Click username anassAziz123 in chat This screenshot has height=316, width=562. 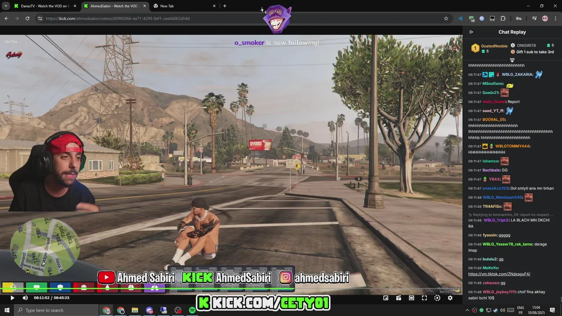[495, 188]
